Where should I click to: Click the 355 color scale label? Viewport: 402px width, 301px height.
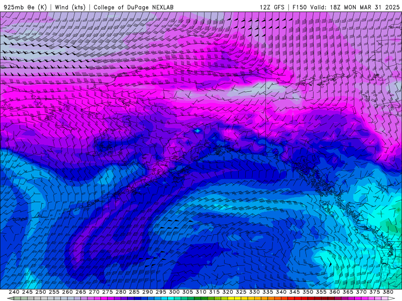(x=321, y=292)
